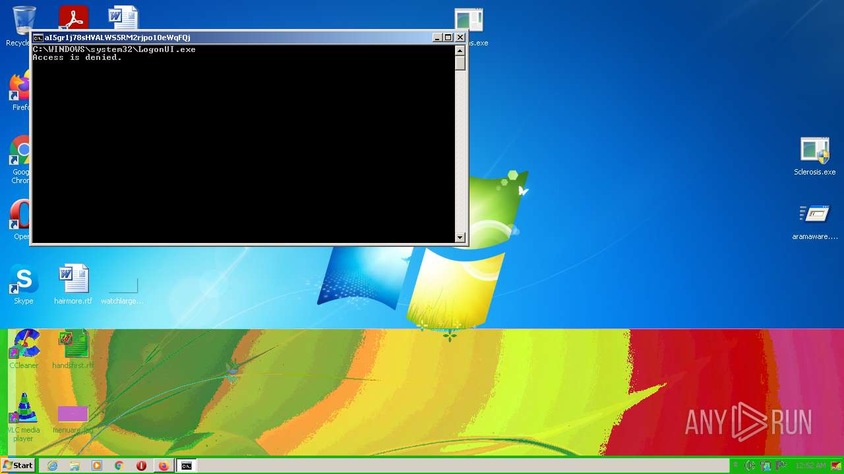This screenshot has height=474, width=844.
Task: Launch VLC media player shortcut
Action: (23, 417)
